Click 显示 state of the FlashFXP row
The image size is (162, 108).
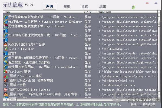[88, 49]
